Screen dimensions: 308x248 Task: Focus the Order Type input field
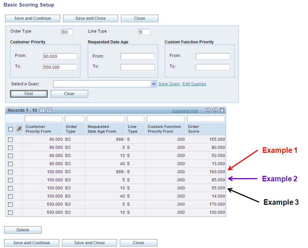click(x=67, y=32)
